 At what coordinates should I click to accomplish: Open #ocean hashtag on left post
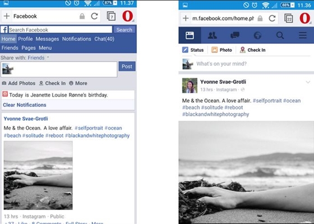click(x=113, y=128)
